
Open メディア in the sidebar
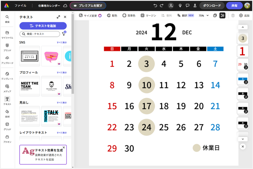(7, 89)
